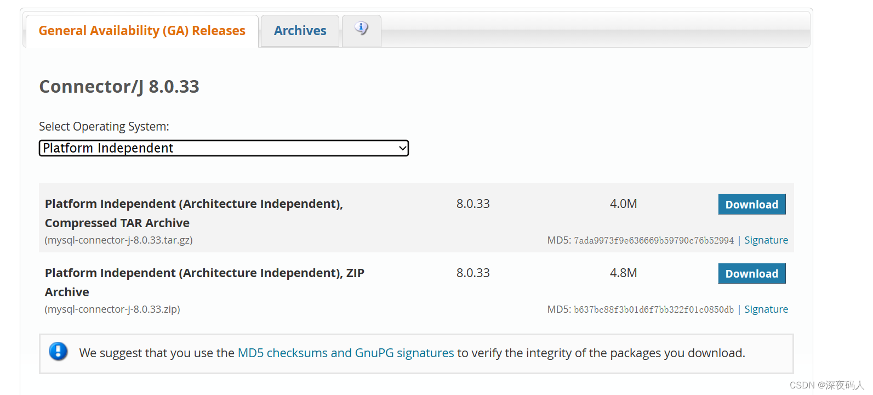Switch to the Archives tab

300,31
